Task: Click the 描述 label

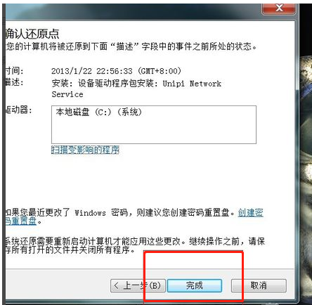Action: [x=14, y=82]
